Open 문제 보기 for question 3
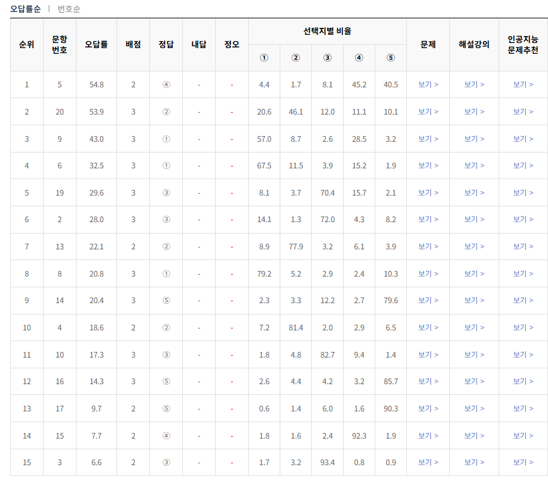The image size is (548, 481). pos(428,463)
